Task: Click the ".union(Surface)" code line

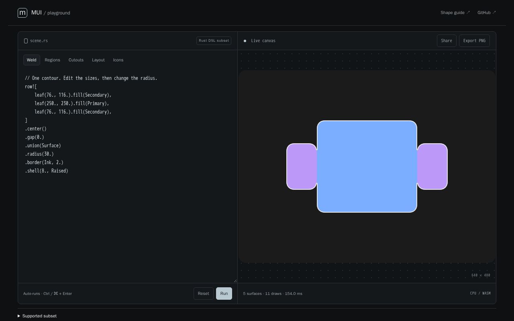Action: [43, 146]
